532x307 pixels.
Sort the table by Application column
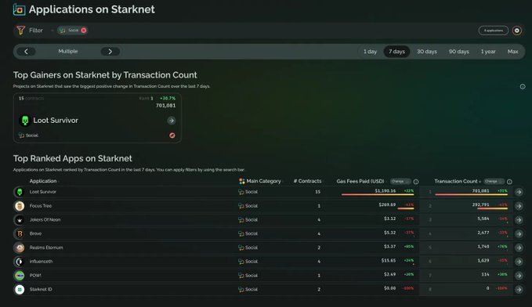(43, 181)
